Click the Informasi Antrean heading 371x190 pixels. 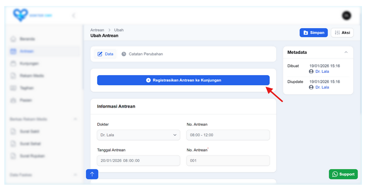116,106
